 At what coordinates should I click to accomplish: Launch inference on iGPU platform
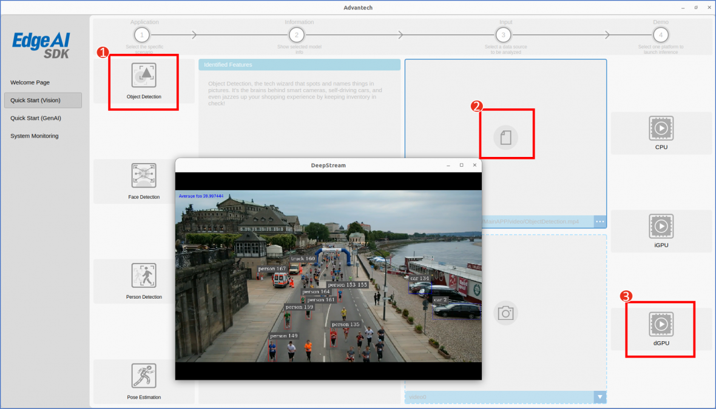pos(661,227)
